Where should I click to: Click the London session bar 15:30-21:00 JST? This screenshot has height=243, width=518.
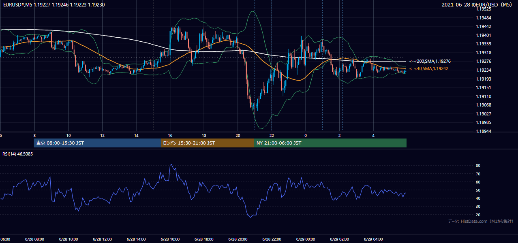click(207, 143)
